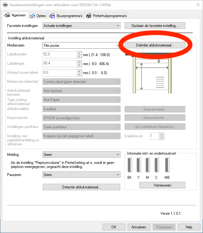This screenshot has width=203, height=233.
Task: Click the MB maintenance box indicator
Action: (167, 165)
